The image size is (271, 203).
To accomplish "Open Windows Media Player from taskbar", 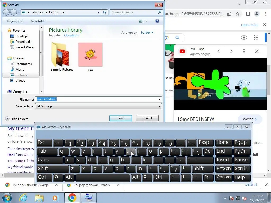I will tap(56, 198).
